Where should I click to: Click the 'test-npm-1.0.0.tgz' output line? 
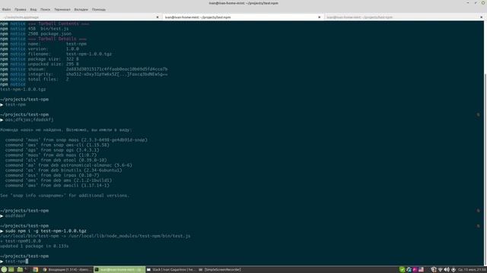(x=23, y=89)
